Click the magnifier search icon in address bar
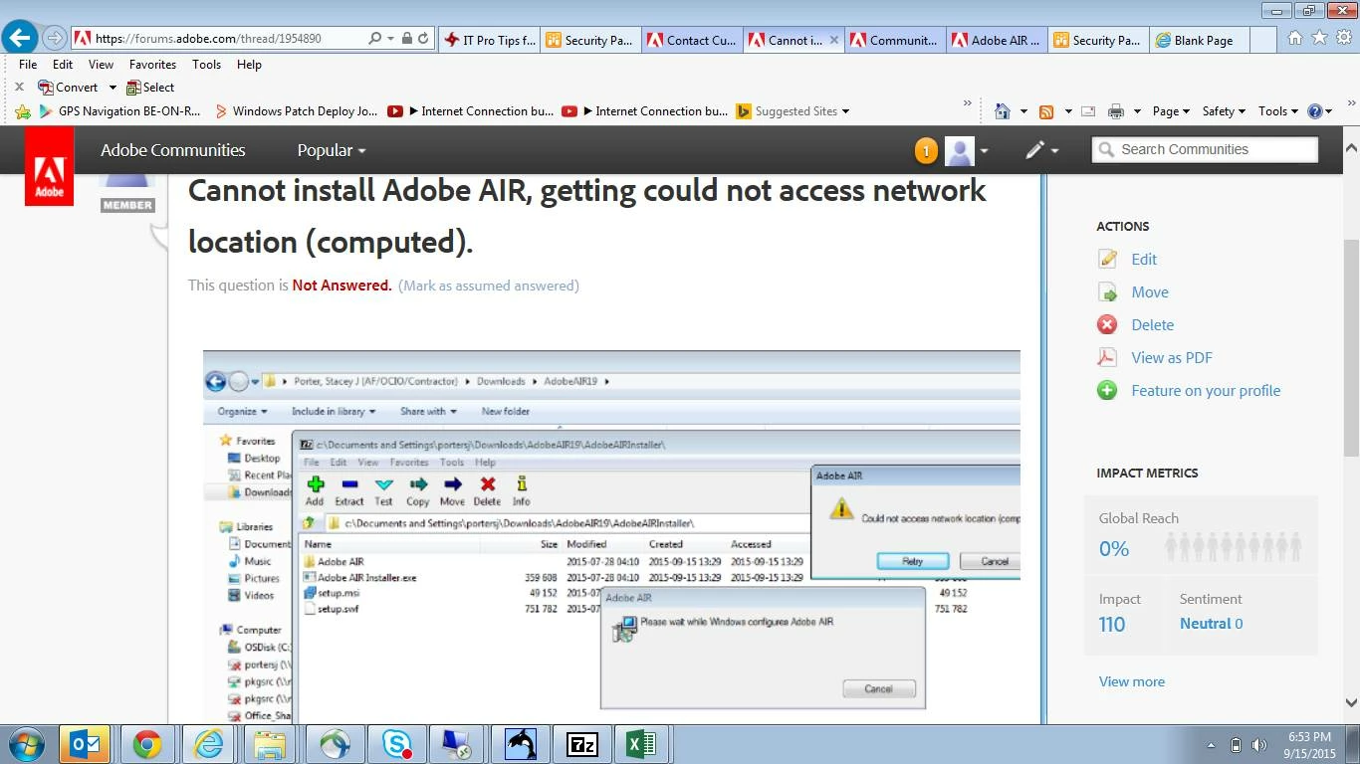Viewport: 1360px width, 764px height. (x=374, y=39)
